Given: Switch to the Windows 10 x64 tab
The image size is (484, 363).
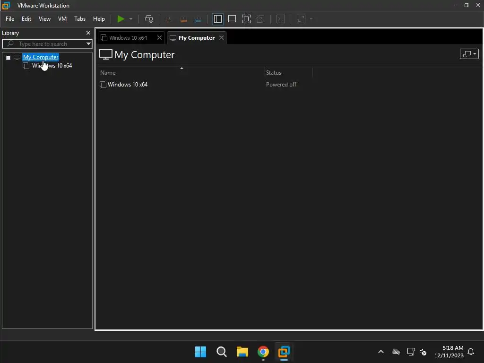Looking at the screenshot, I should click(128, 38).
